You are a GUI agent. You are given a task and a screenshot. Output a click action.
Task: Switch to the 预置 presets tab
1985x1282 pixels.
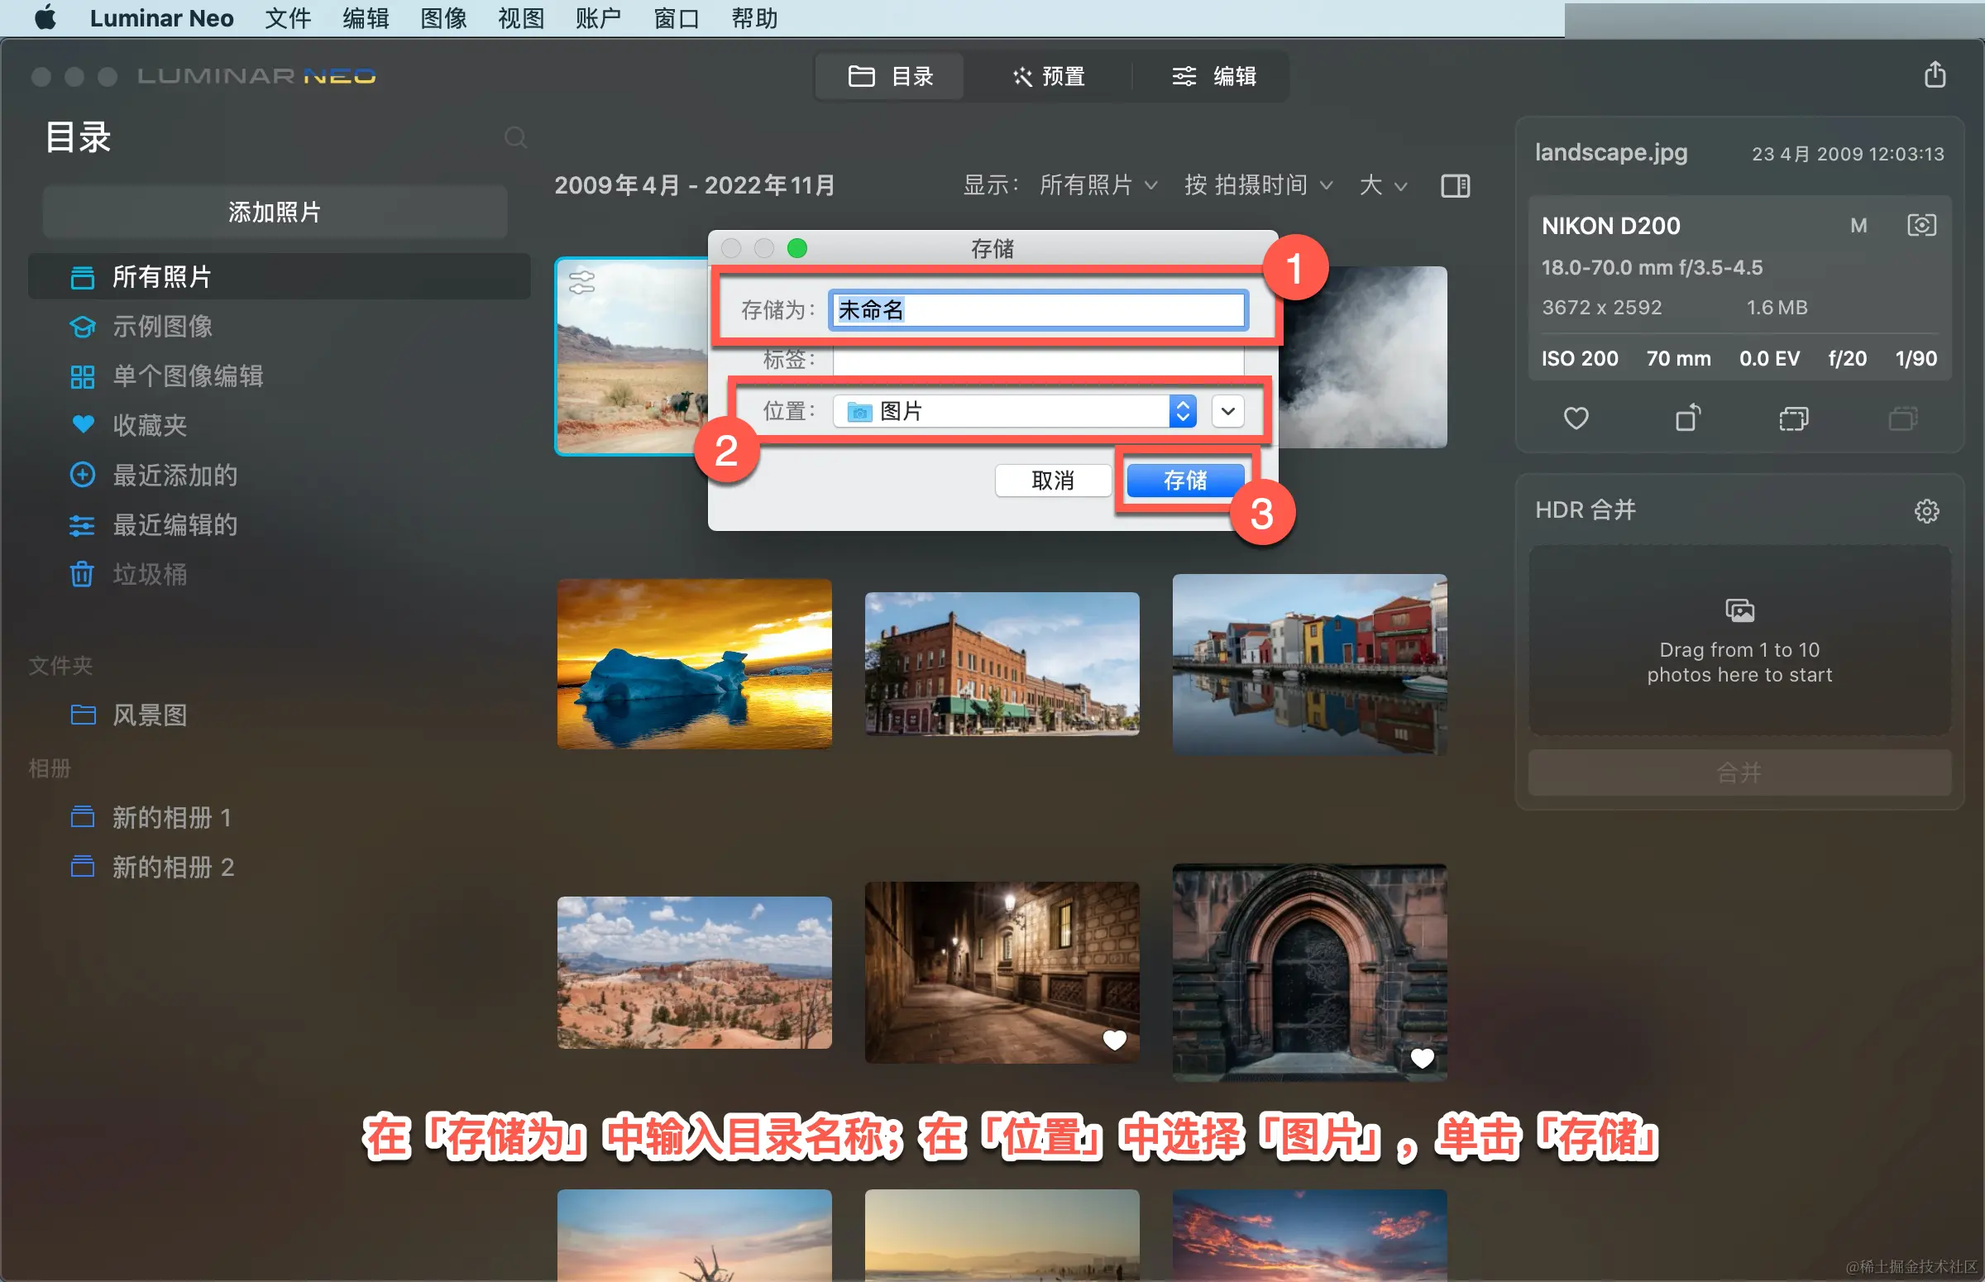(x=1048, y=77)
